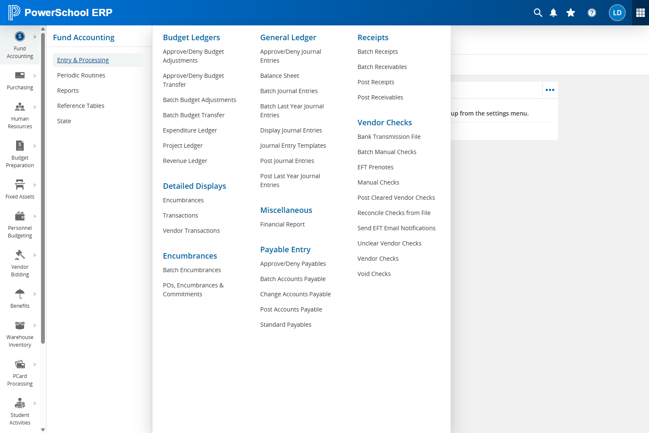This screenshot has width=649, height=433.
Task: Select the Warehouse Inventory box icon
Action: (20, 325)
